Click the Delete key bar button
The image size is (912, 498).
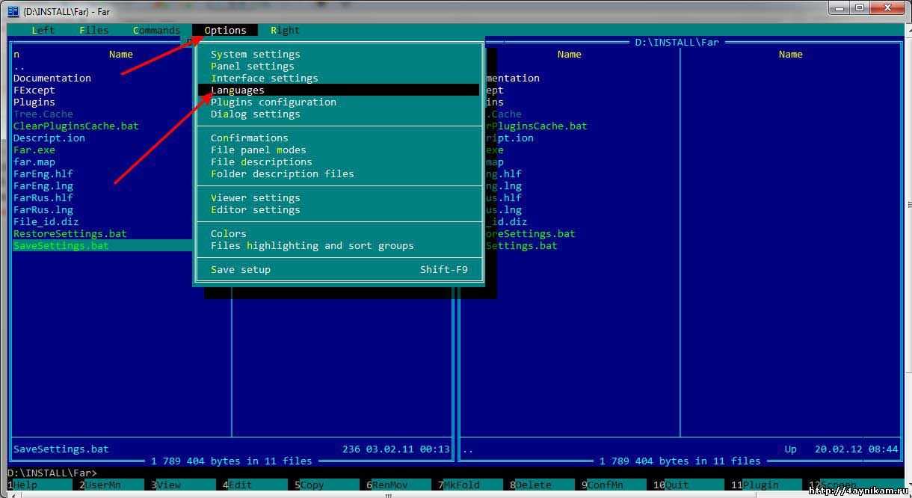pos(534,485)
